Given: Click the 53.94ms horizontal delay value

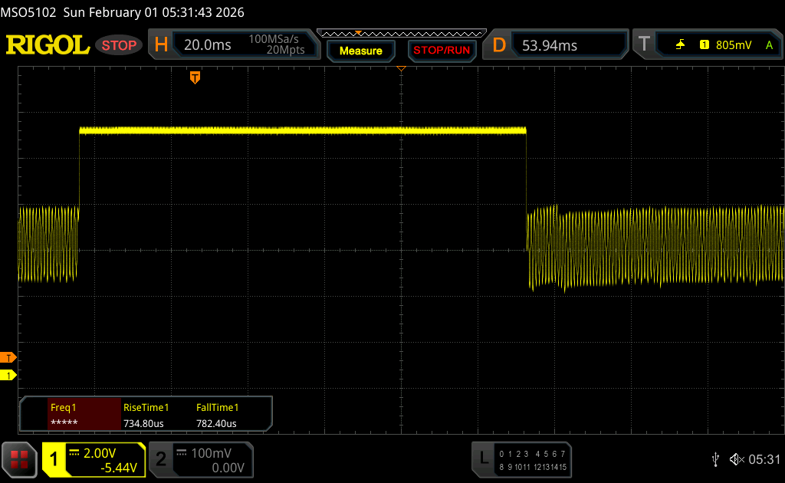Looking at the screenshot, I should [550, 45].
